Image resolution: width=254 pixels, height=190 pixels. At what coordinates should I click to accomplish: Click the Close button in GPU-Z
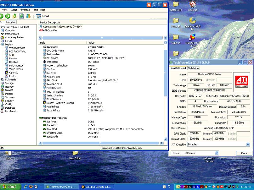coord(244,153)
